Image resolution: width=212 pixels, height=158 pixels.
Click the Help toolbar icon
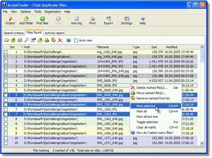143,21
